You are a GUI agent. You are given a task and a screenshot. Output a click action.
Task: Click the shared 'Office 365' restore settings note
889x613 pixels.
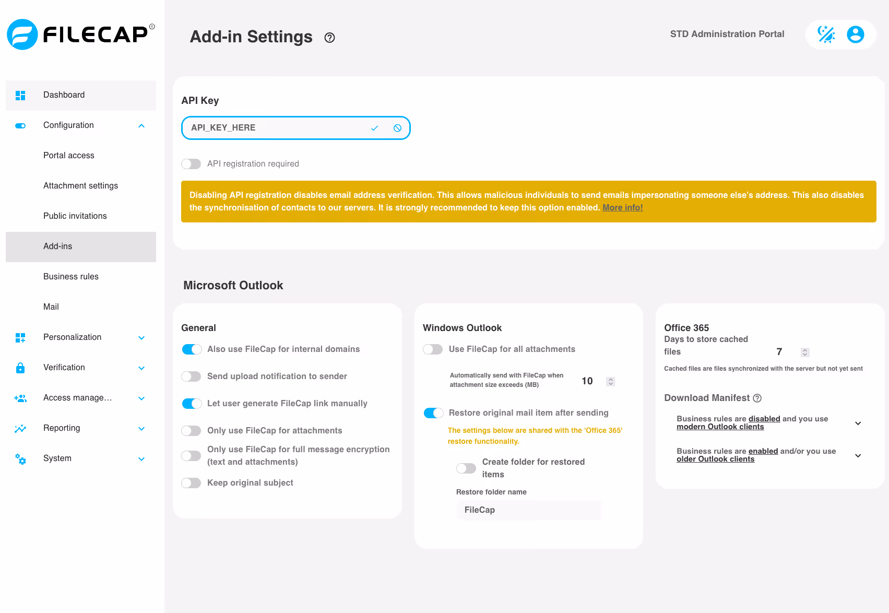coord(535,436)
